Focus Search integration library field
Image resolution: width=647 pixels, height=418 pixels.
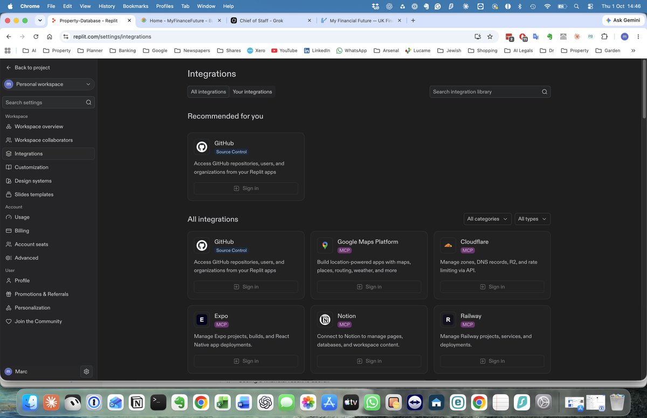[490, 91]
